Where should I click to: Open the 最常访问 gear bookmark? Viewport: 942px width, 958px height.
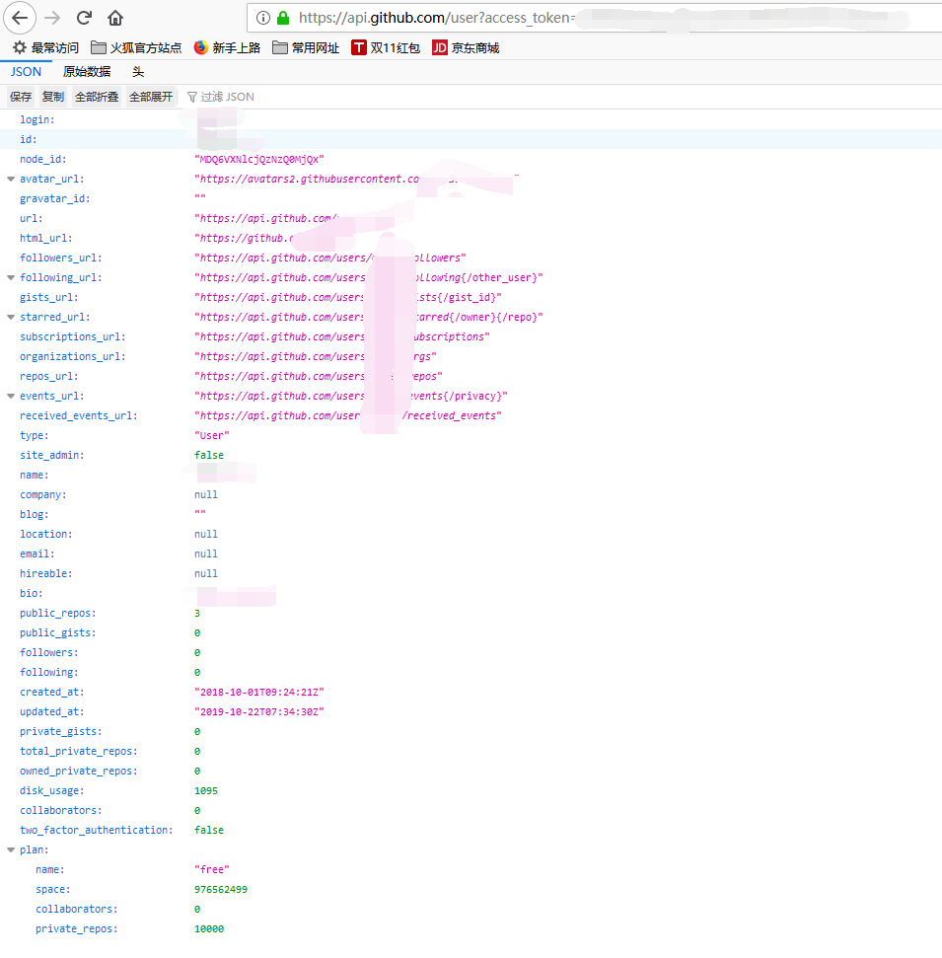[45, 47]
